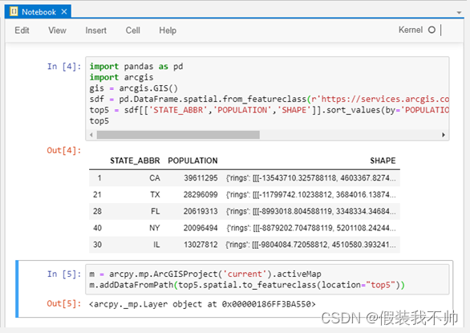The height and width of the screenshot is (333, 470).
Task: Open the View menu
Action: [57, 30]
